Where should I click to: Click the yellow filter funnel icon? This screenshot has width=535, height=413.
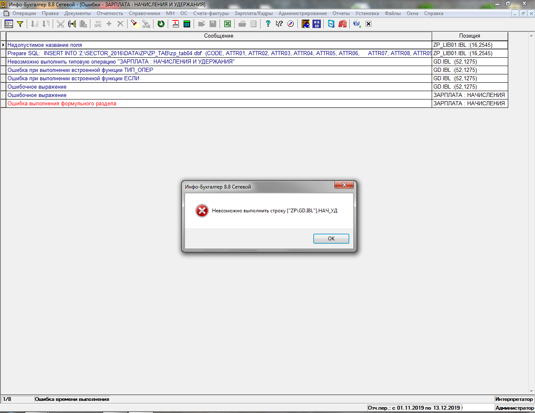click(20, 24)
